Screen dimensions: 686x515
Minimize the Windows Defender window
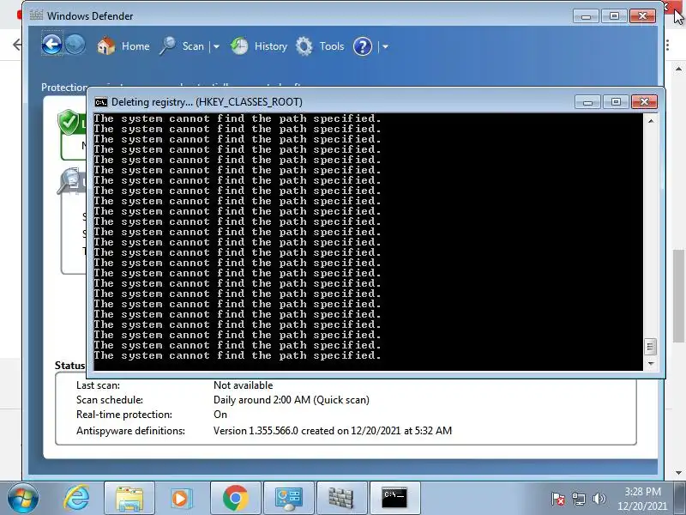(x=587, y=16)
